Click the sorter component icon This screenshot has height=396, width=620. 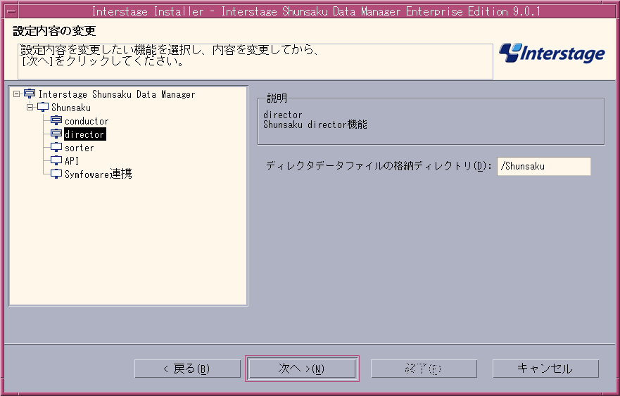tap(56, 148)
